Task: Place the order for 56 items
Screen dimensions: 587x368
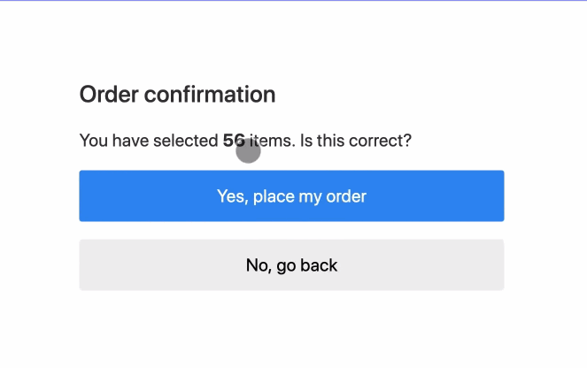Action: point(291,195)
